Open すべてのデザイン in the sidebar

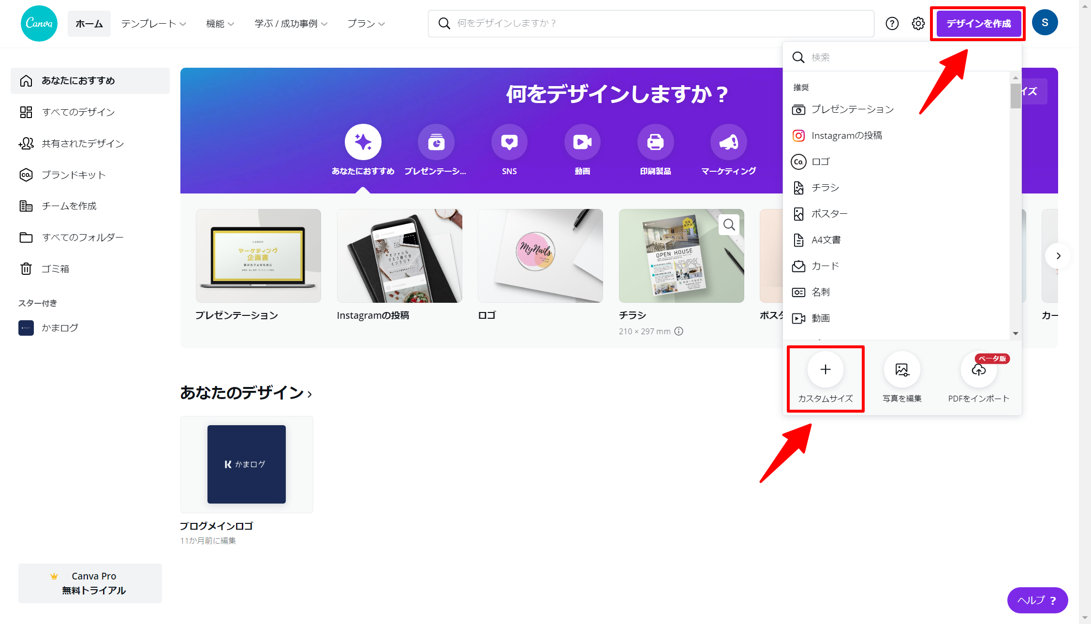coord(90,112)
